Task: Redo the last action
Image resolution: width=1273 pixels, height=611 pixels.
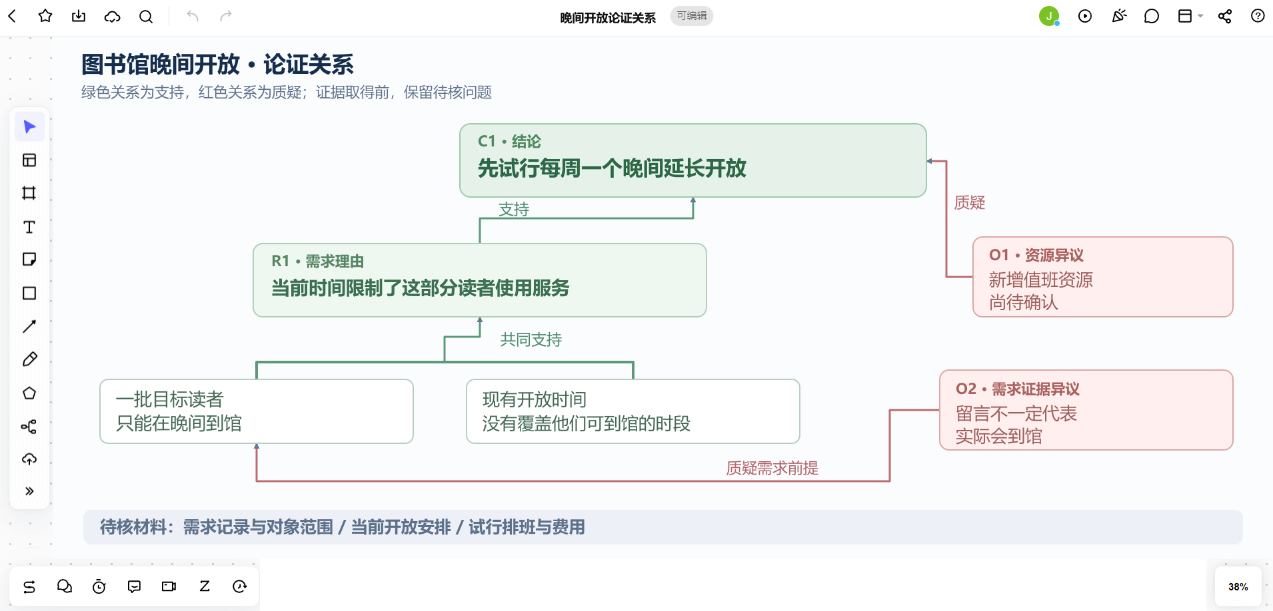Action: coord(226,16)
